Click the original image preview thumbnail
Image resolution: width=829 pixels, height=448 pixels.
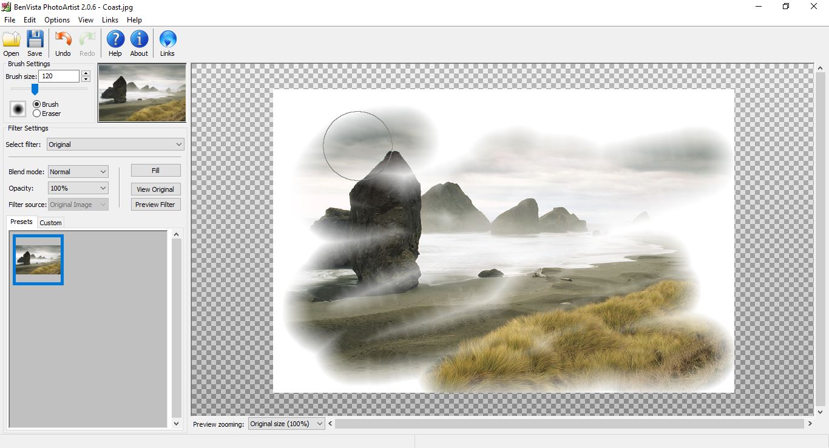[142, 93]
